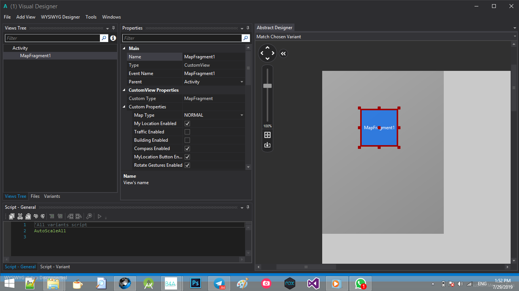This screenshot has width=519, height=291.
Task: Select MapFragment1 in the Views Tree
Action: [35, 56]
